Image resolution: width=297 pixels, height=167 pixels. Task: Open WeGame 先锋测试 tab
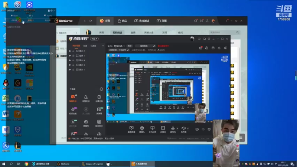(x=142, y=21)
